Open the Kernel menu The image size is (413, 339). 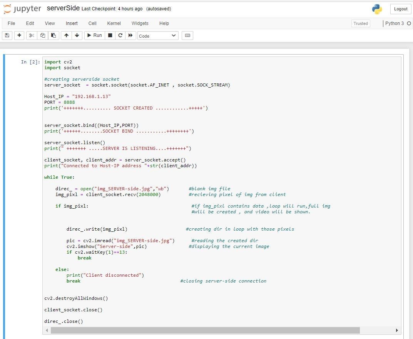coord(114,23)
